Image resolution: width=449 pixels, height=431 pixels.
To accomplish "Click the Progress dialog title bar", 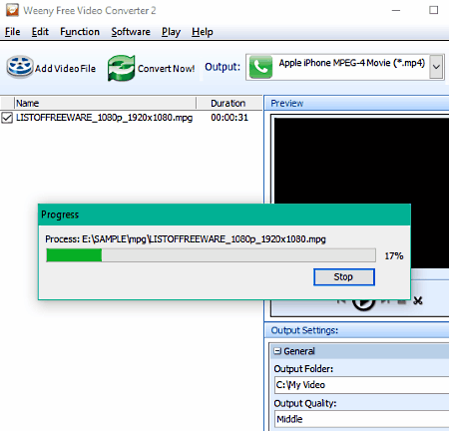I will (x=224, y=215).
